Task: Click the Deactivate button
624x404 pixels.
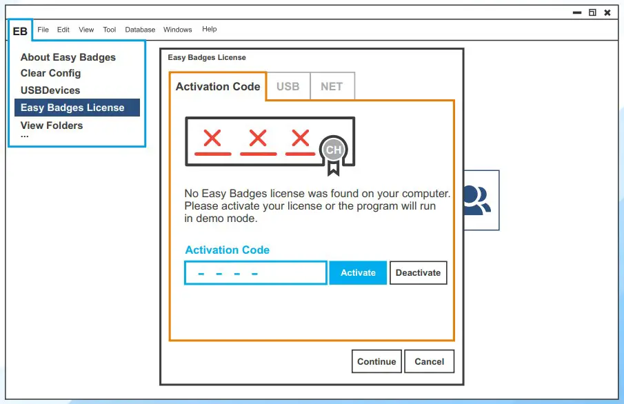Action: (419, 272)
